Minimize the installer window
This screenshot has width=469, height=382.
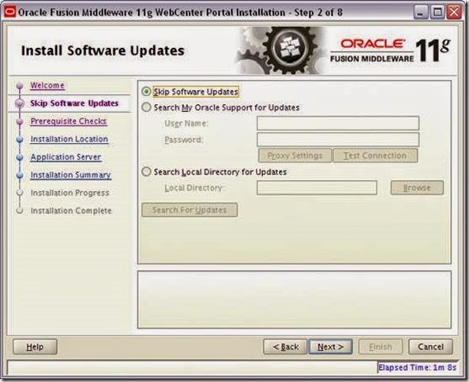(421, 13)
